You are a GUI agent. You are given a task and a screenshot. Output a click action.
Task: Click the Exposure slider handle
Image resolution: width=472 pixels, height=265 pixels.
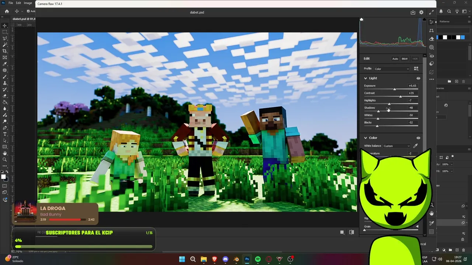pyautogui.click(x=395, y=89)
